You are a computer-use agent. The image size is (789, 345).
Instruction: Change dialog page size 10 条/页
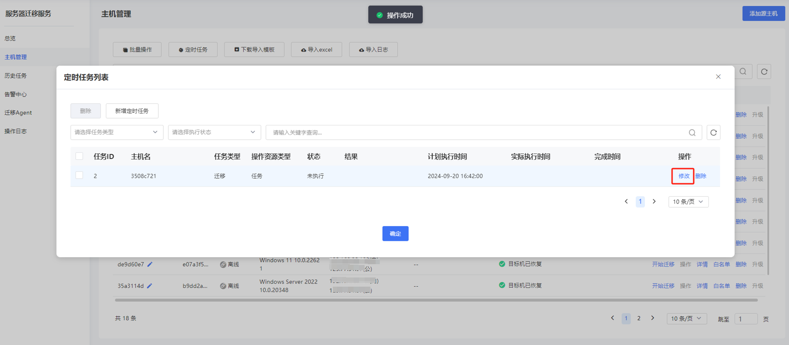(688, 202)
